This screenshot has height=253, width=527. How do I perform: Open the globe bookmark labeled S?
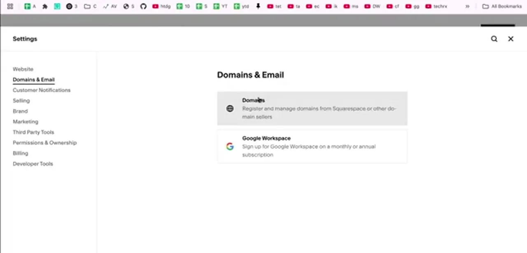click(129, 6)
